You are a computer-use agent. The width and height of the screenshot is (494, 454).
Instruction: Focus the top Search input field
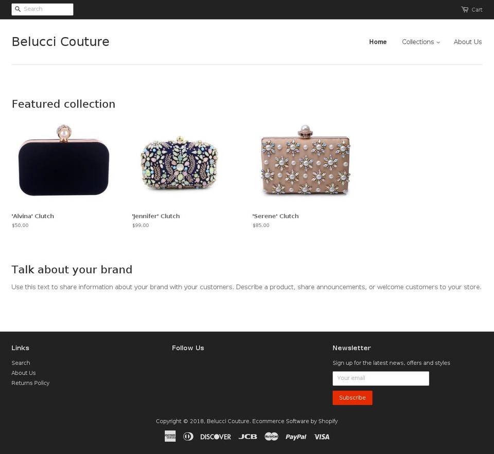(x=42, y=9)
